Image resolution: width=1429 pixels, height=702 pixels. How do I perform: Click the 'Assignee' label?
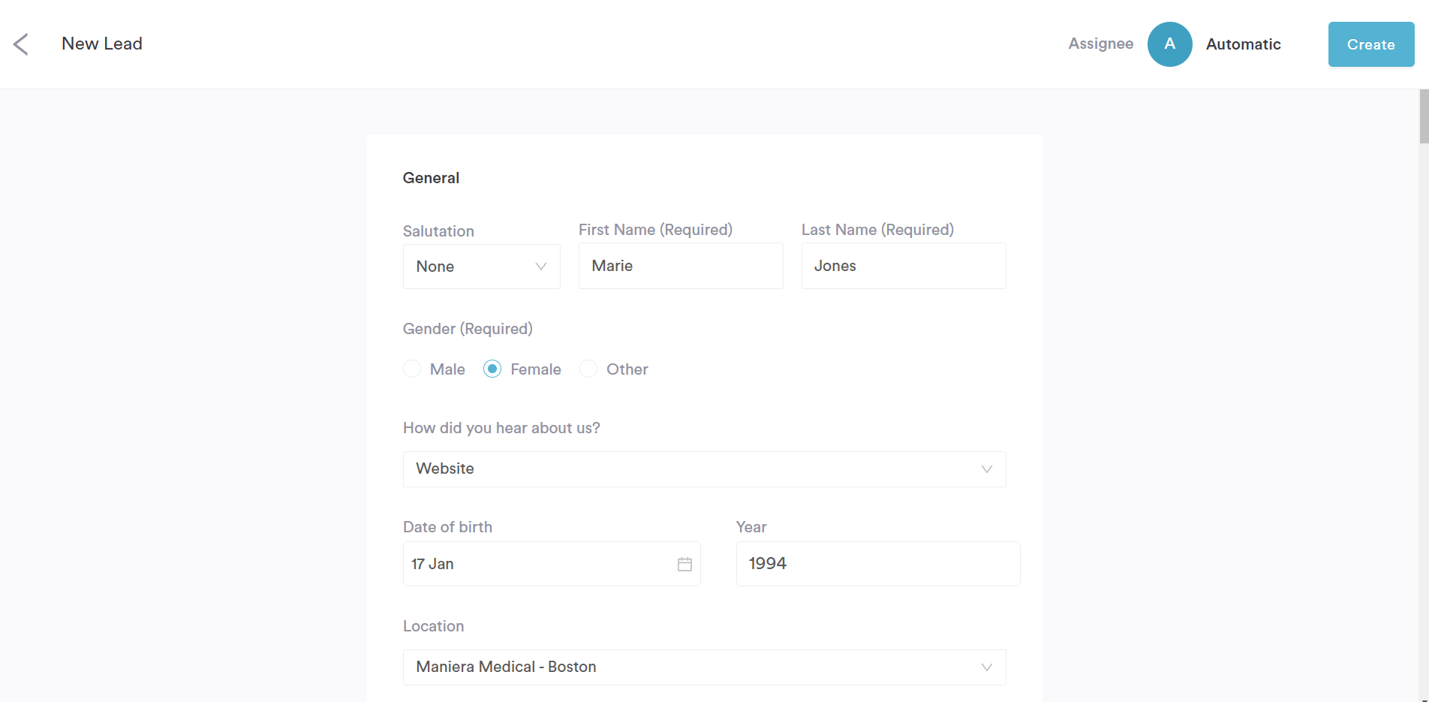1100,44
